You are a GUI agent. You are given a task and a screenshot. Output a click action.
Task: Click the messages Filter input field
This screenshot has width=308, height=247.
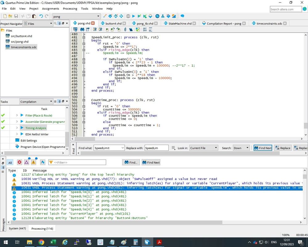tap(79, 162)
